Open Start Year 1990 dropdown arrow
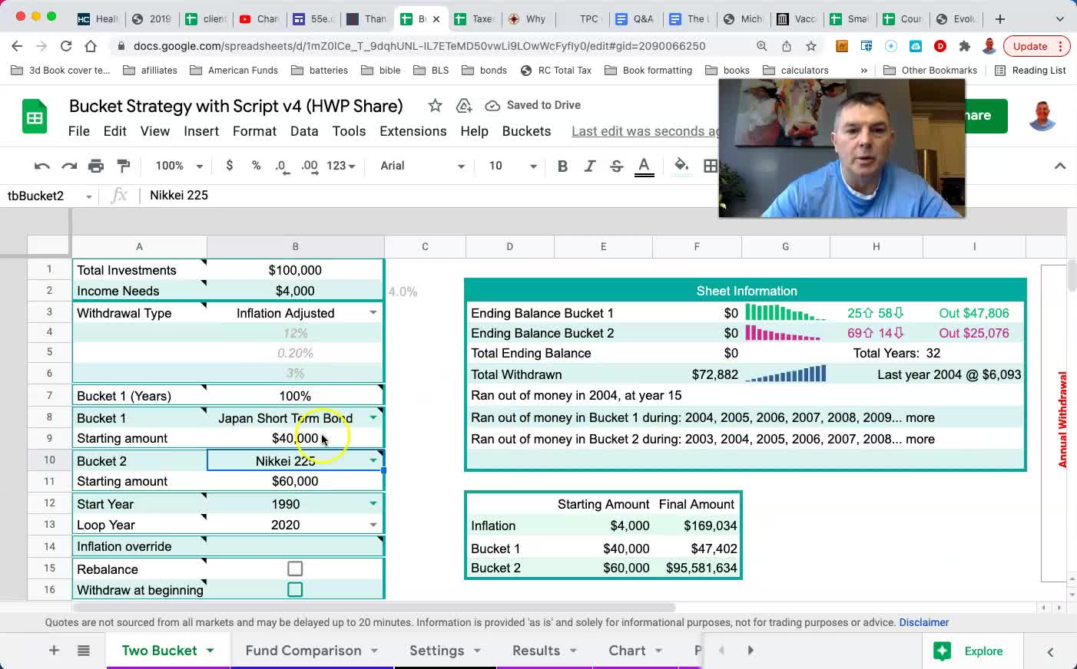The image size is (1077, 669). point(373,504)
